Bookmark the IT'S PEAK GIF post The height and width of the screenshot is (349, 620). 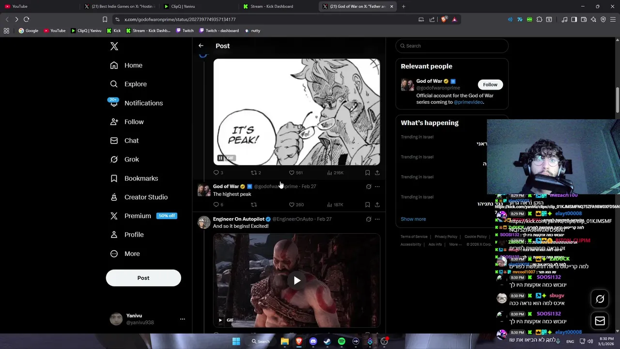coord(368,173)
